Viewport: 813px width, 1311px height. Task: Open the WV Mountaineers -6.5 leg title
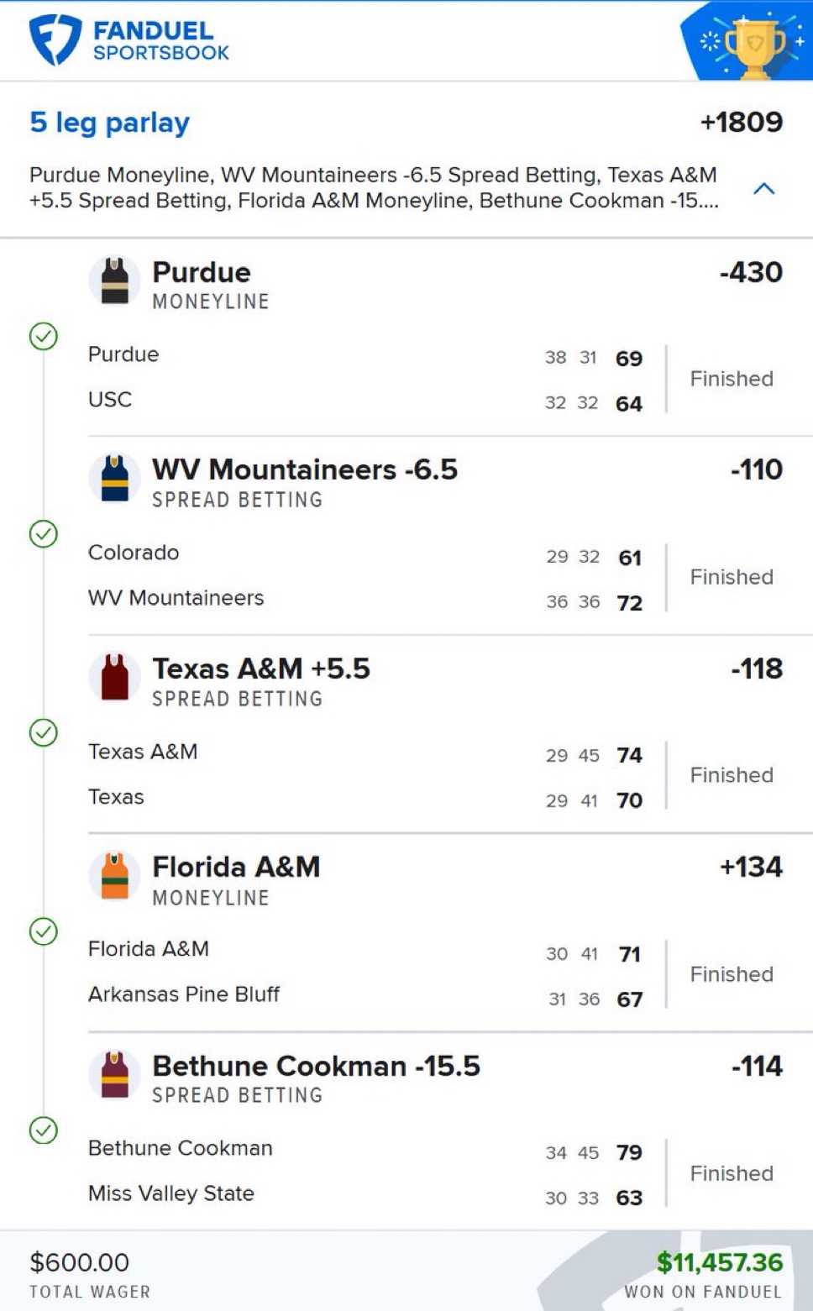(x=304, y=470)
